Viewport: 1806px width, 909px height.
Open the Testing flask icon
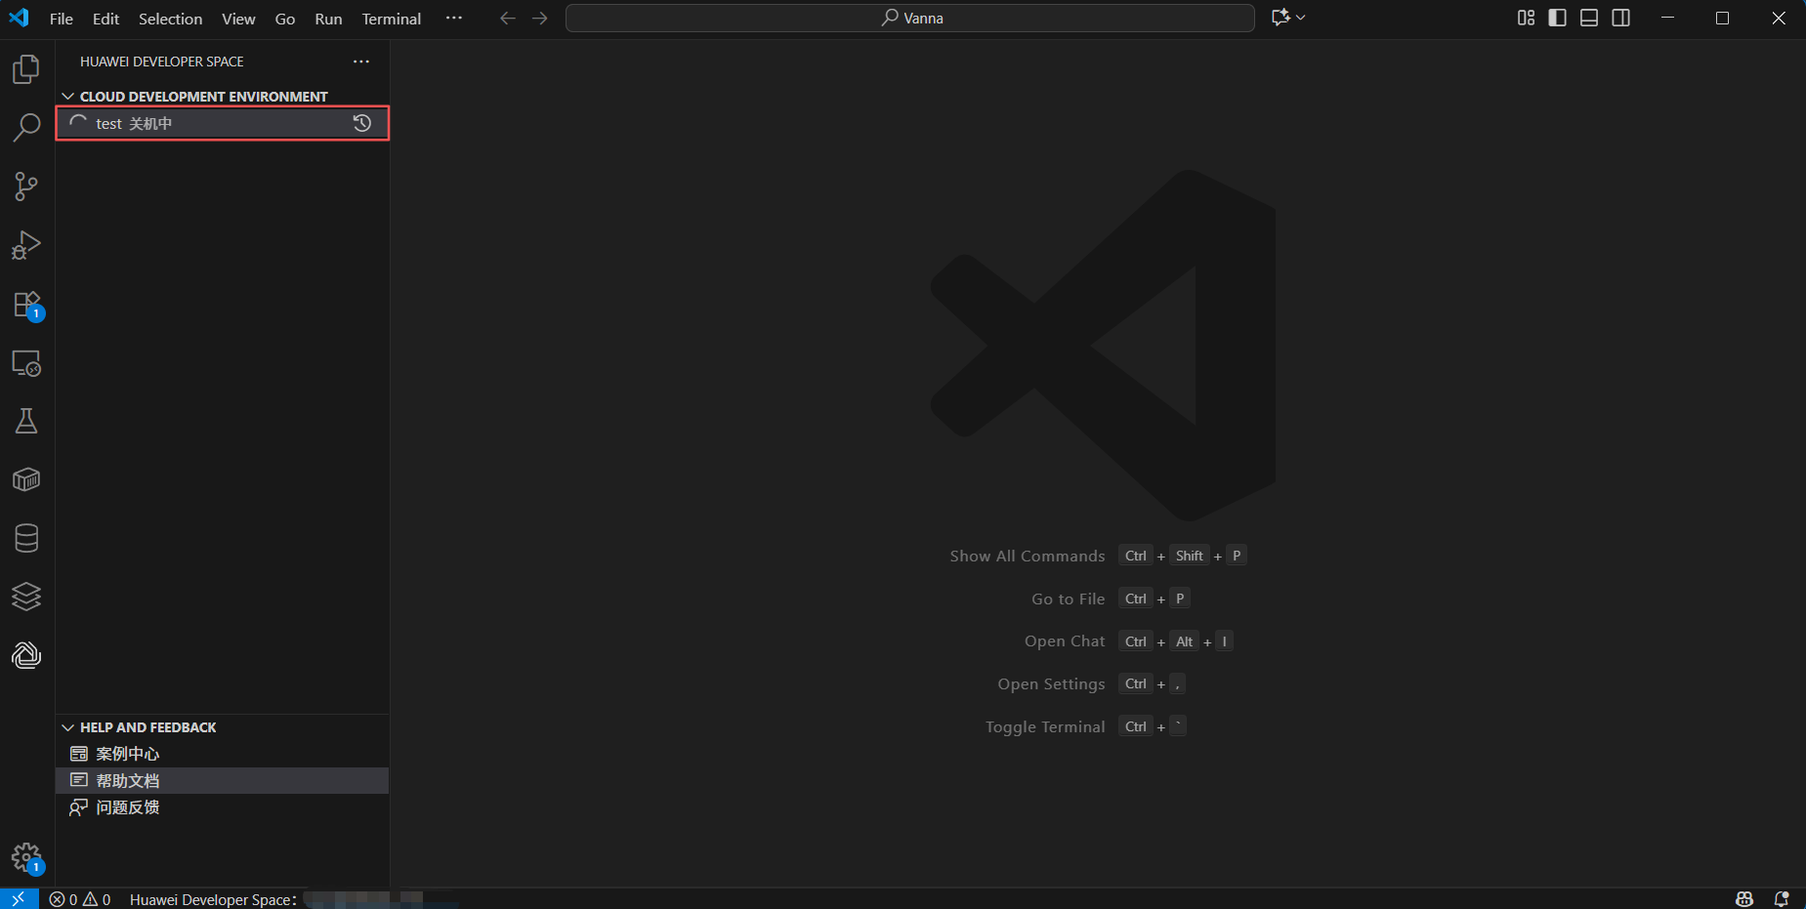coord(26,422)
